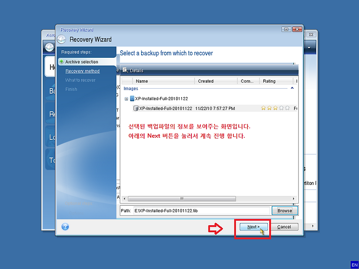Select the XP-Installed-Full-20101122 backup row
Screen dimensions: 359x269
tap(215, 109)
